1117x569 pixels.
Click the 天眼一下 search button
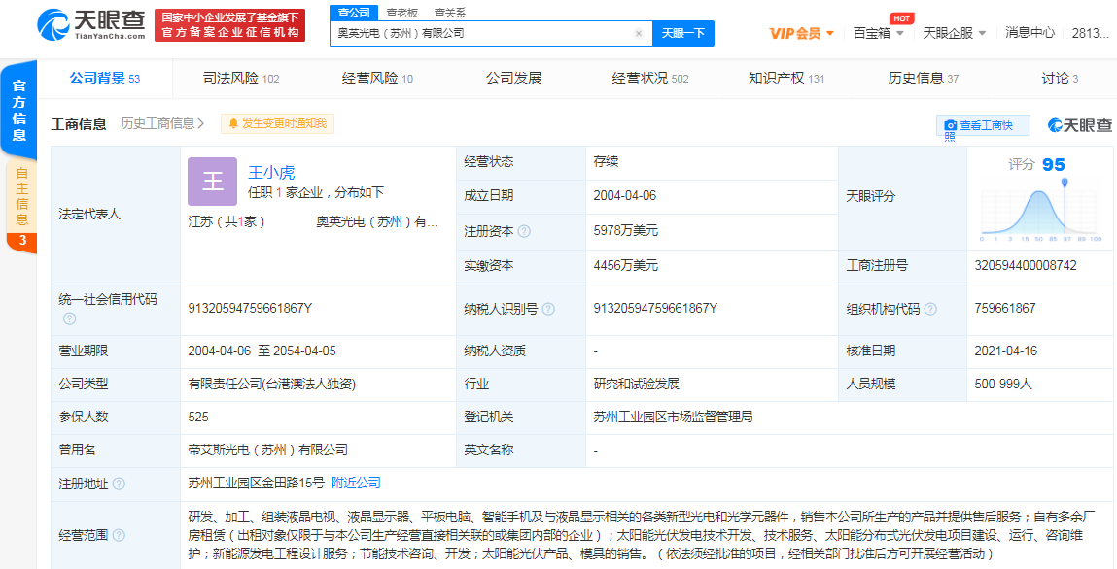pos(683,33)
